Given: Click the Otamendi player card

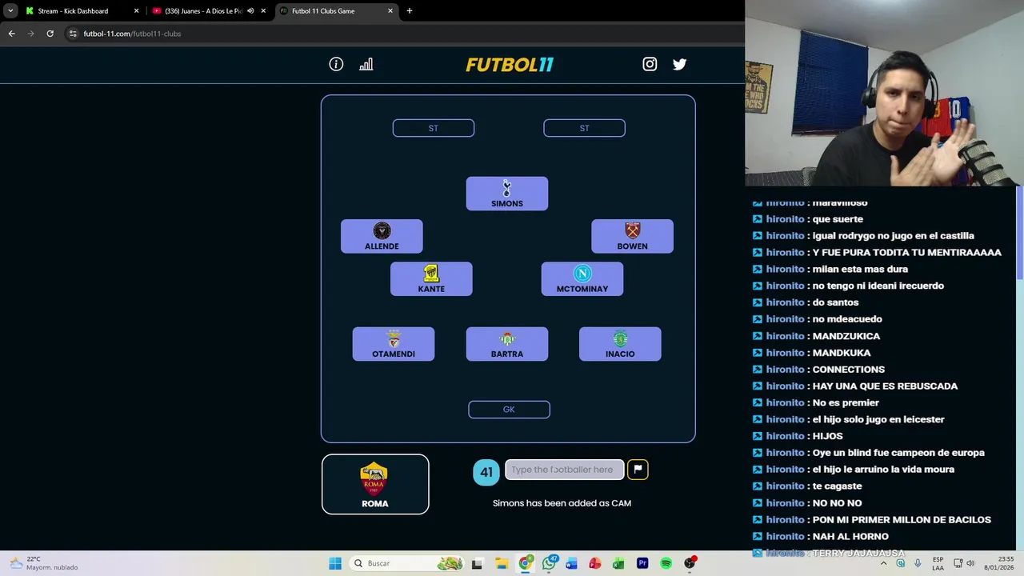Looking at the screenshot, I should tap(394, 344).
